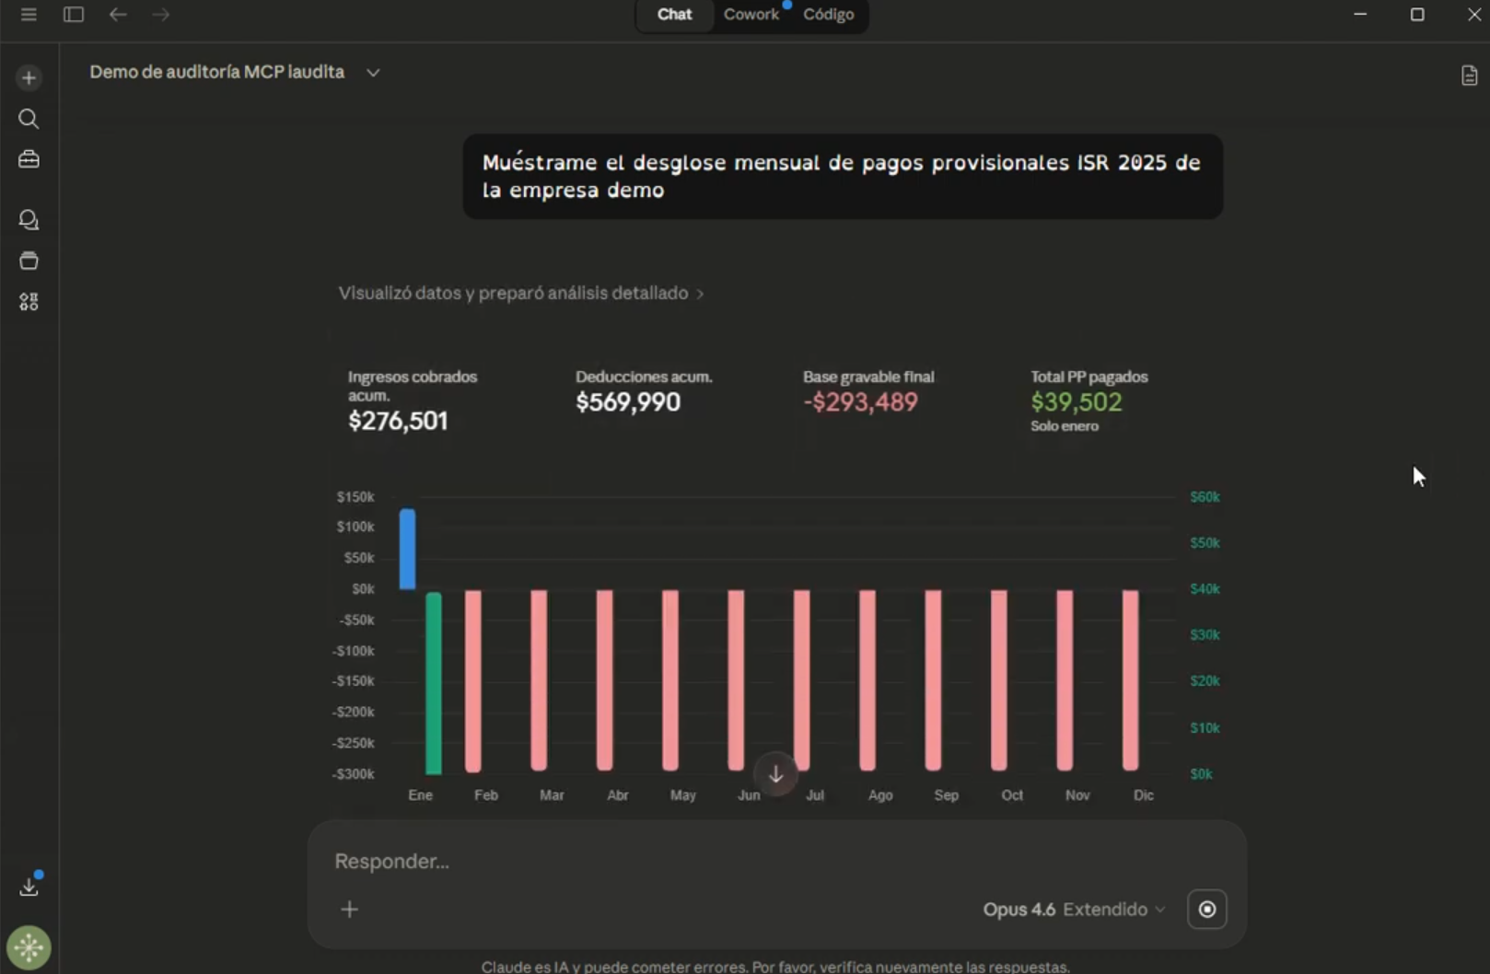This screenshot has width=1490, height=974.
Task: Minimize the application window
Action: pyautogui.click(x=1360, y=15)
